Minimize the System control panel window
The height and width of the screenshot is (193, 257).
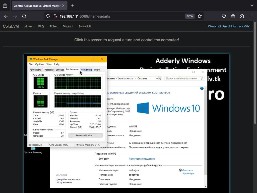(x=184, y=72)
